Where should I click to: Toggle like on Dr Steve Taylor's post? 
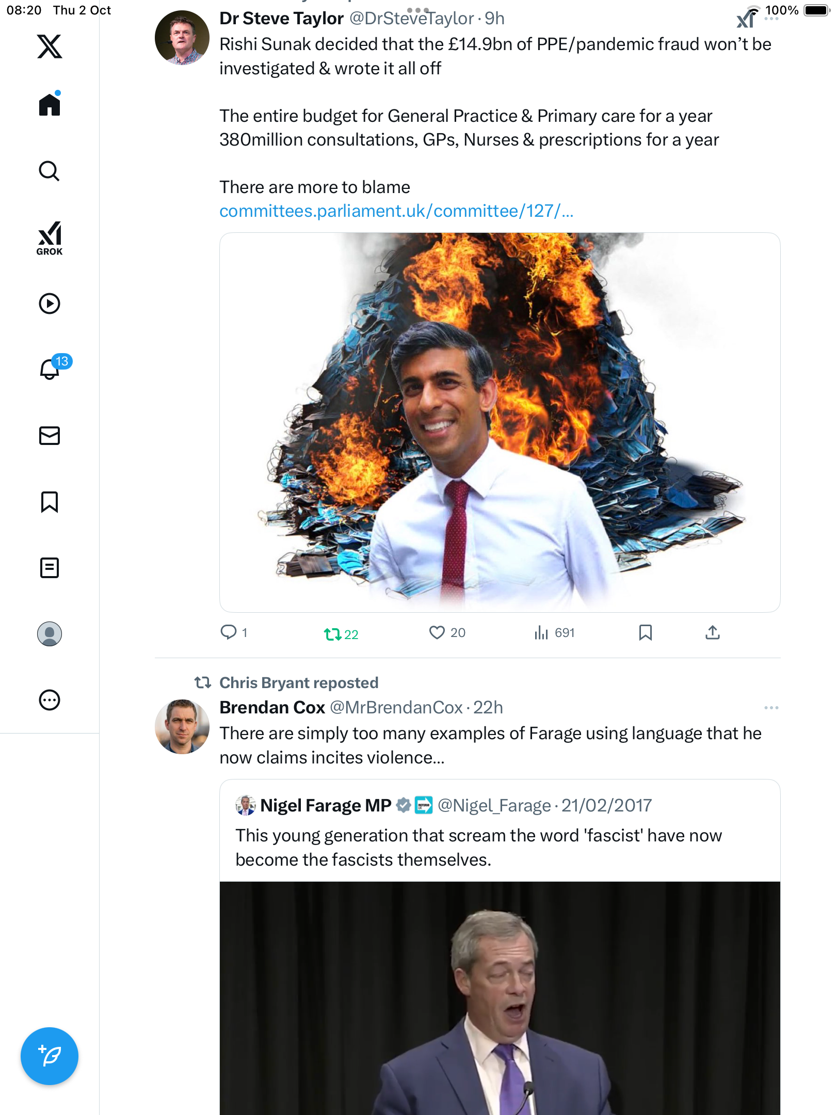(437, 633)
